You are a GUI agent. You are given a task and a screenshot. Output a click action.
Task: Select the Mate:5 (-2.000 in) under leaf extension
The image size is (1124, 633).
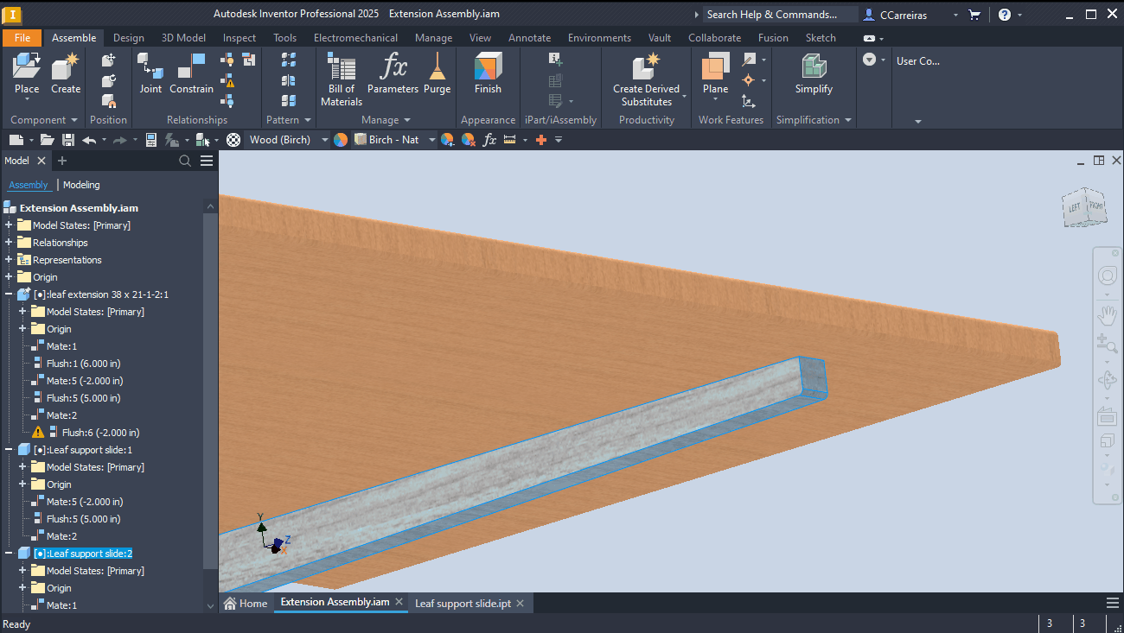pyautogui.click(x=85, y=381)
